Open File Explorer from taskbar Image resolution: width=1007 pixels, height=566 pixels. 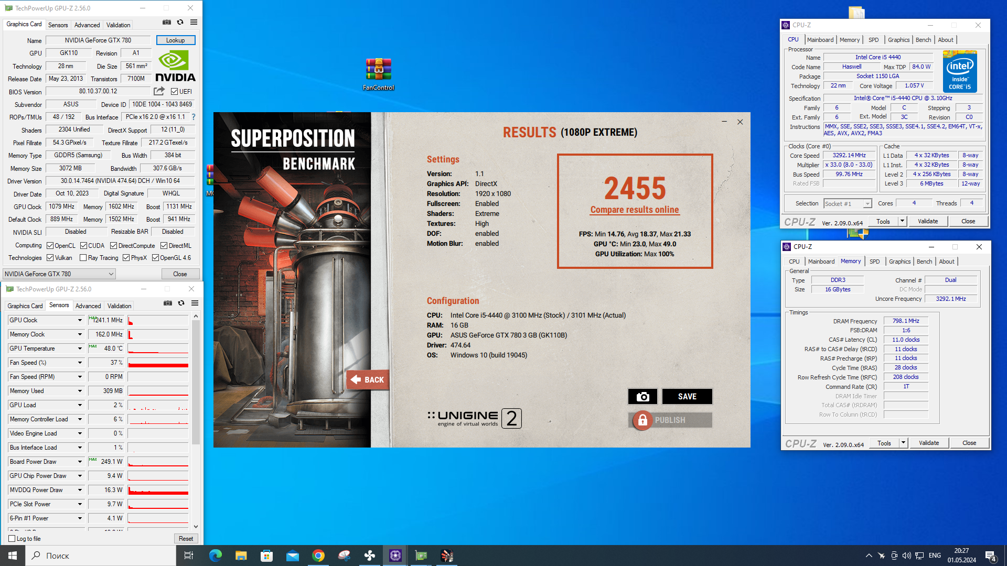[241, 556]
